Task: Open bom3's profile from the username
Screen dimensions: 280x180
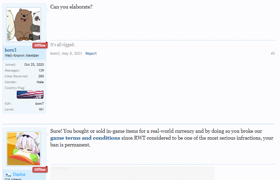Action: click(x=11, y=50)
